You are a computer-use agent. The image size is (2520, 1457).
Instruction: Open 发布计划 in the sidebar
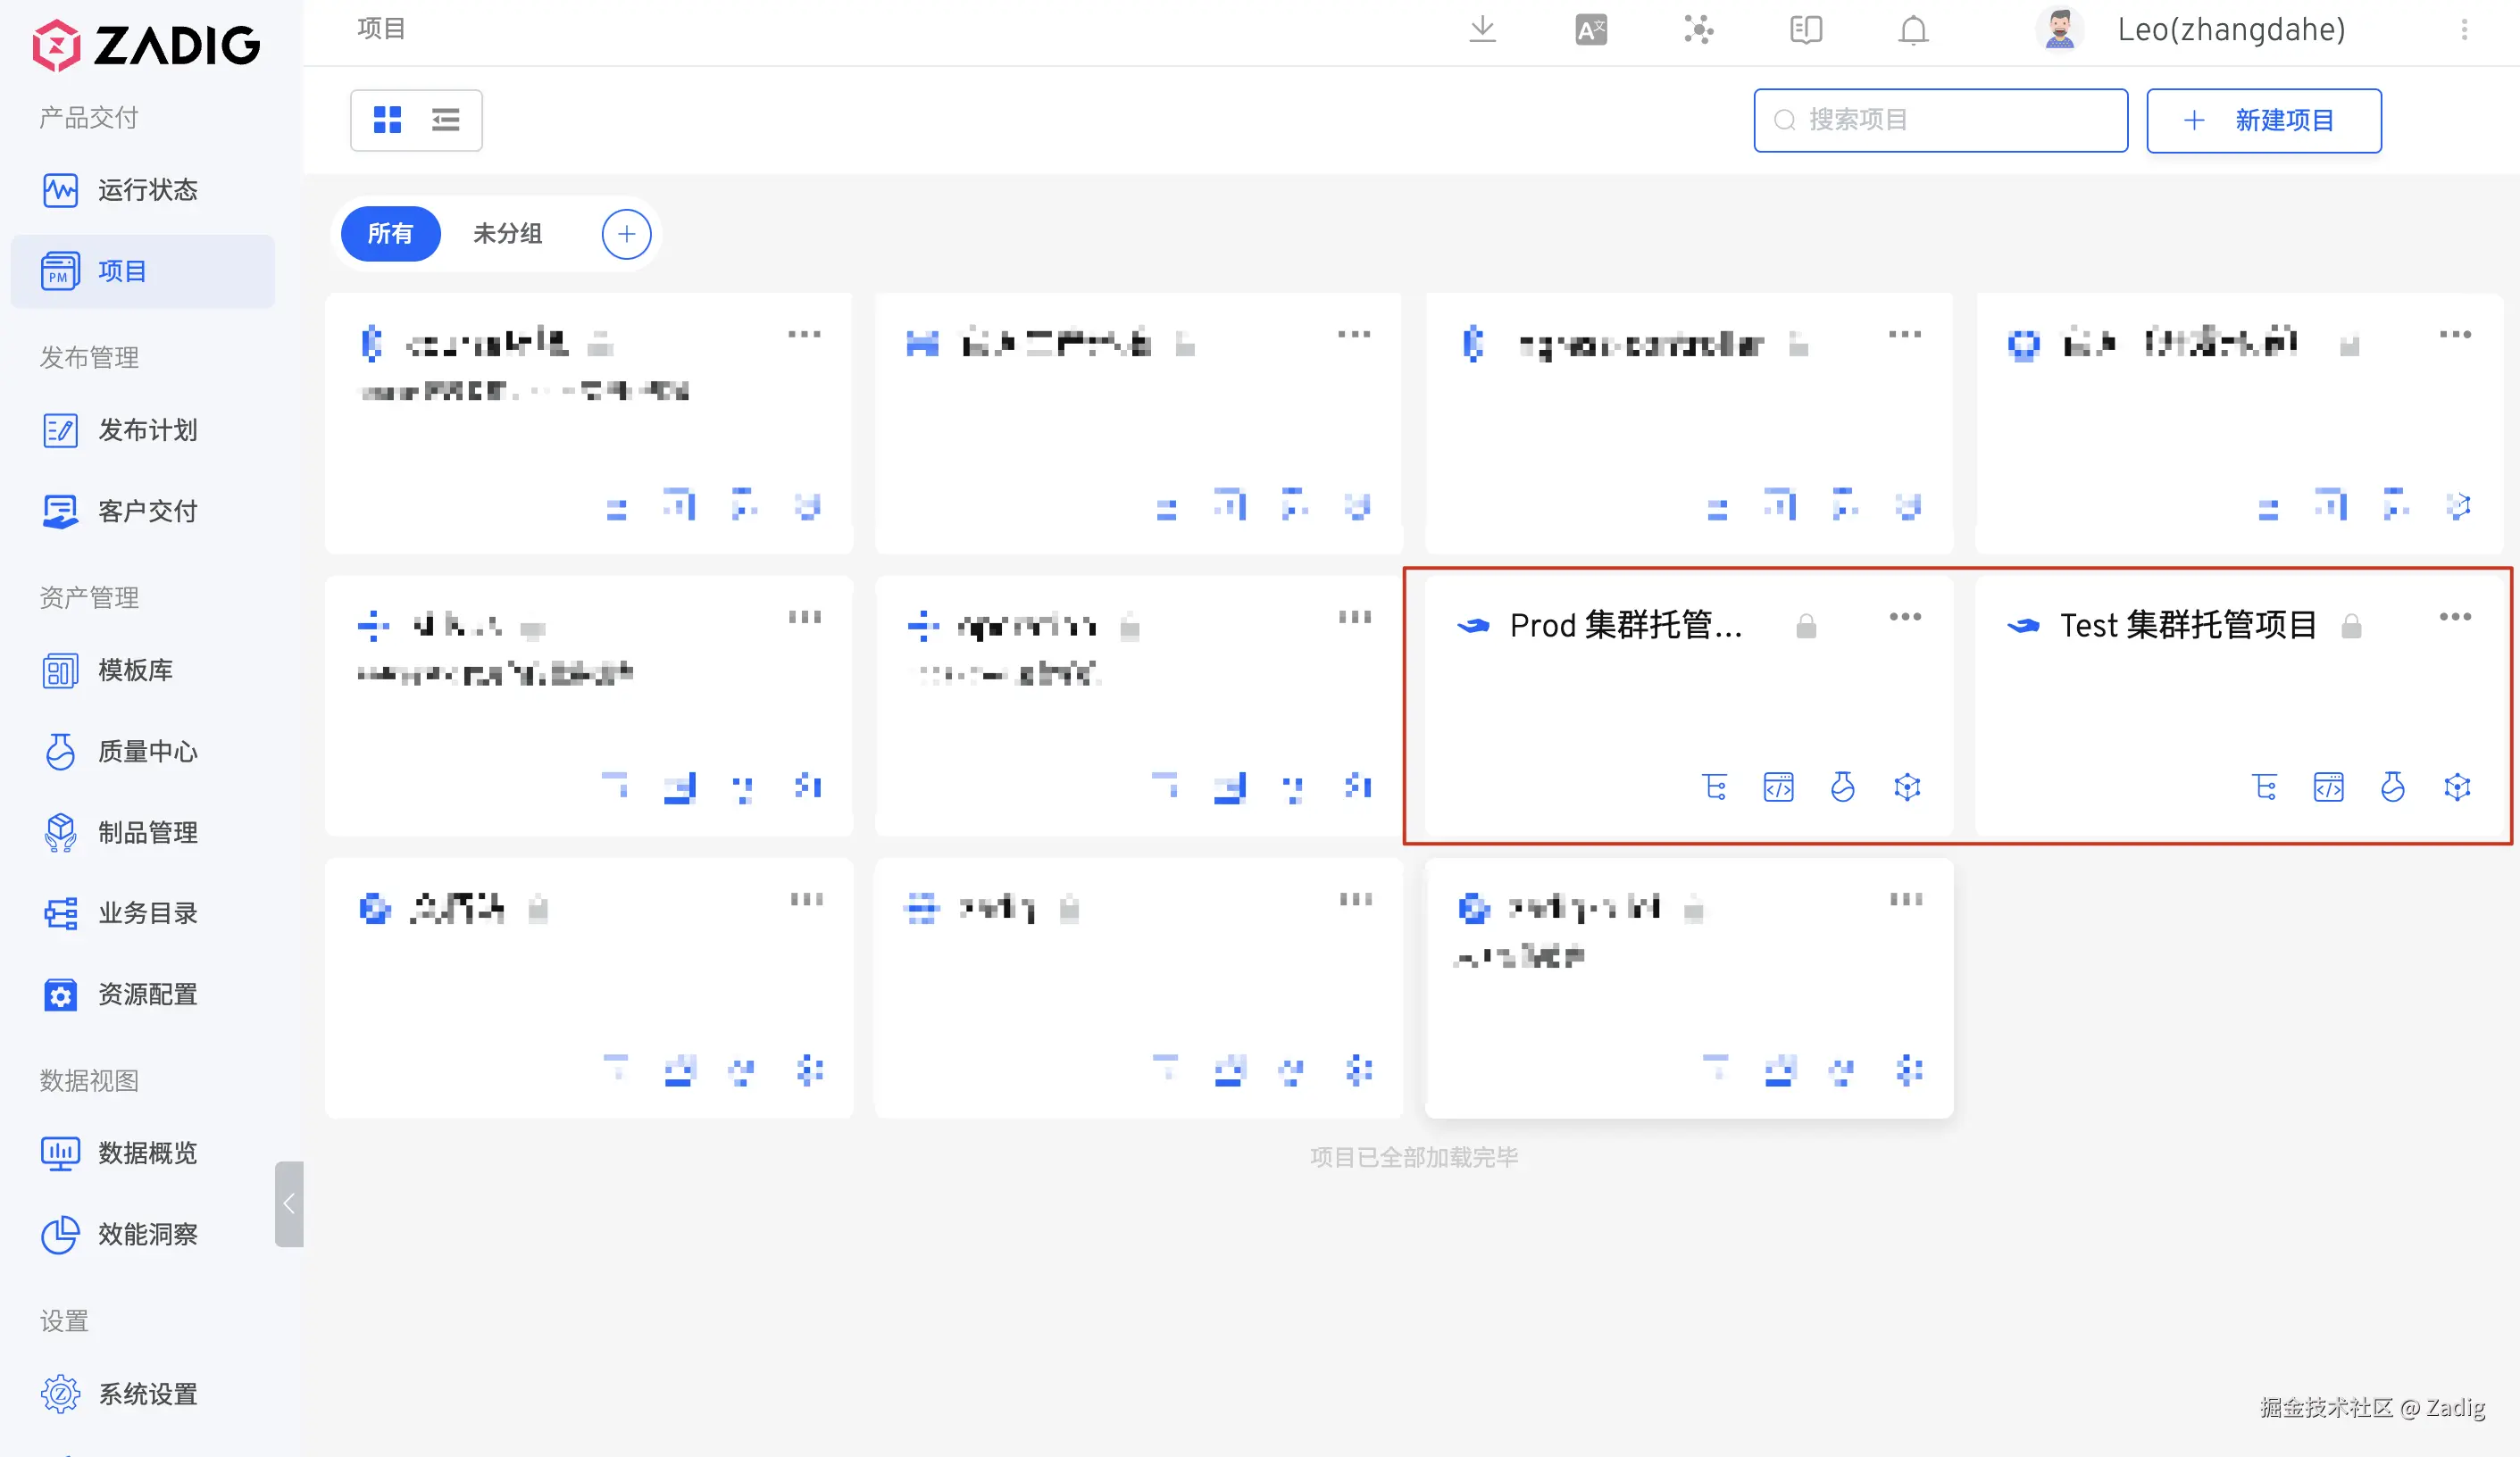(146, 430)
